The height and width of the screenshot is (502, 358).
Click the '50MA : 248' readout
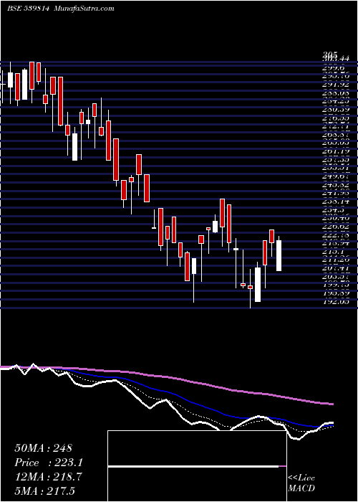(43, 448)
